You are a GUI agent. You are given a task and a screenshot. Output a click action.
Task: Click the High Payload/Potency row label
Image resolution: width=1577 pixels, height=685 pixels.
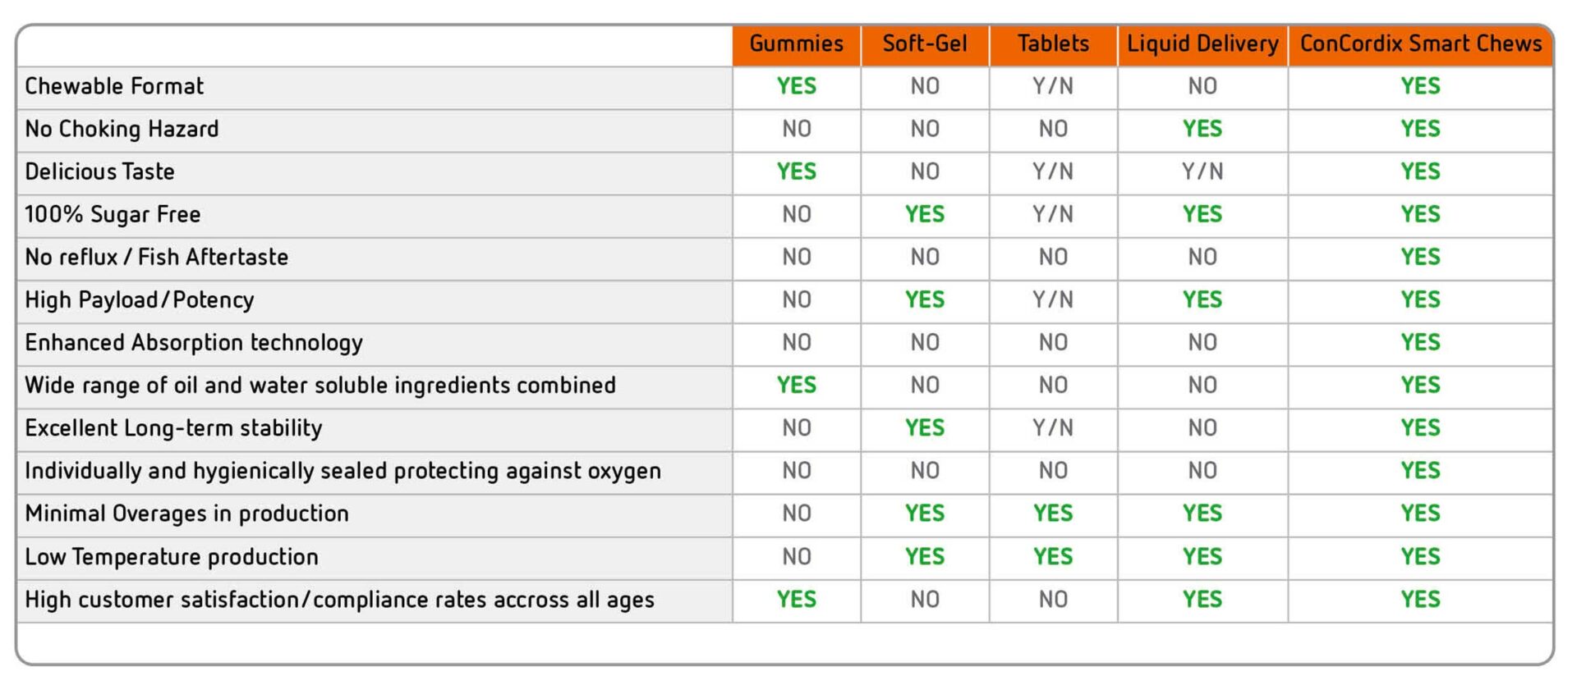tap(139, 300)
